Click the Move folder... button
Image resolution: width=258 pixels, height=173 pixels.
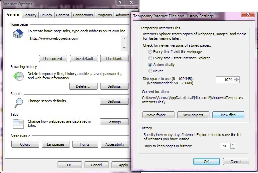point(158,115)
